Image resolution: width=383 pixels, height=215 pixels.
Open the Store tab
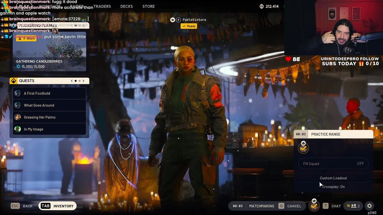(148, 6)
